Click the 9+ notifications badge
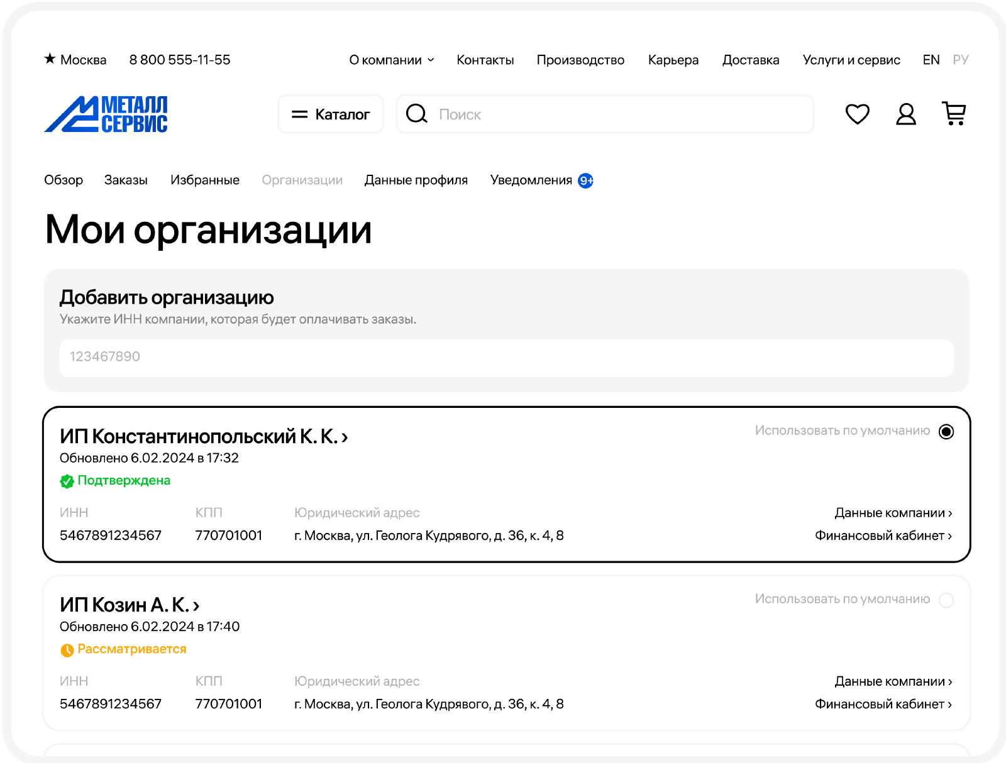 click(585, 181)
